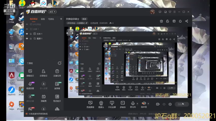Open the hamburger menu in title bar
The width and height of the screenshot is (216, 121).
point(174,12)
